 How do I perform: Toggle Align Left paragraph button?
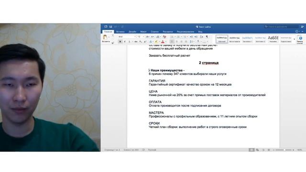[172, 42]
